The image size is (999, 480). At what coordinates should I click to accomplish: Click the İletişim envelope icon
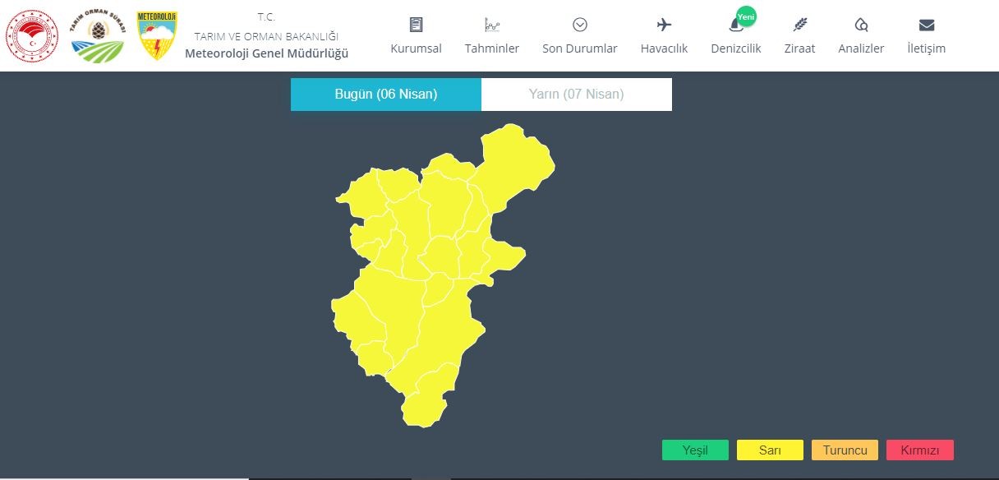[927, 25]
